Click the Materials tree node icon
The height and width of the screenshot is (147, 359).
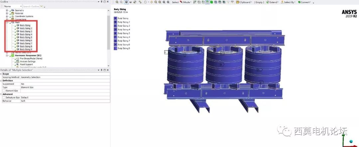[12, 13]
